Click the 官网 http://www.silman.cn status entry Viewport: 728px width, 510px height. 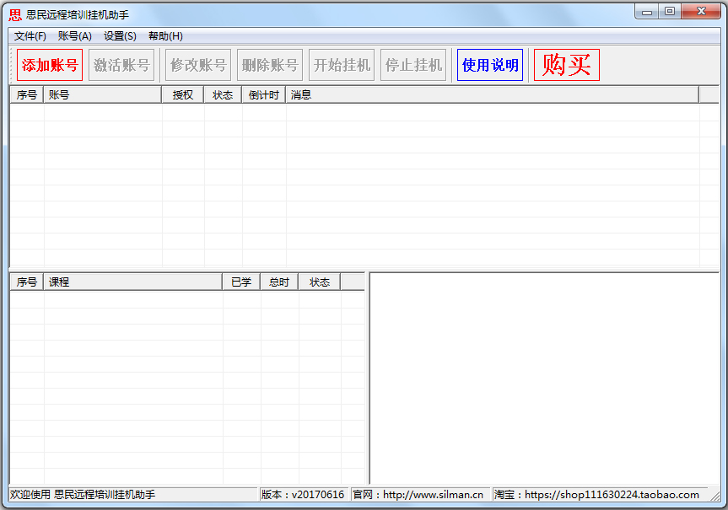420,495
